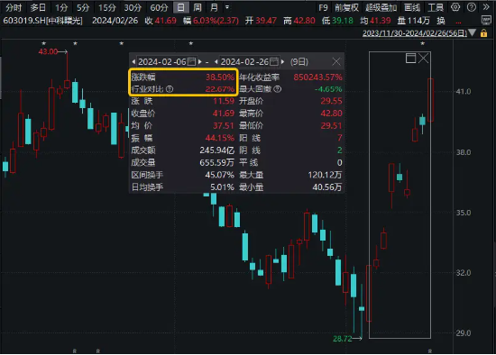496x355 pixels.
Task: Open calendar picker for start date
Action: point(191,61)
